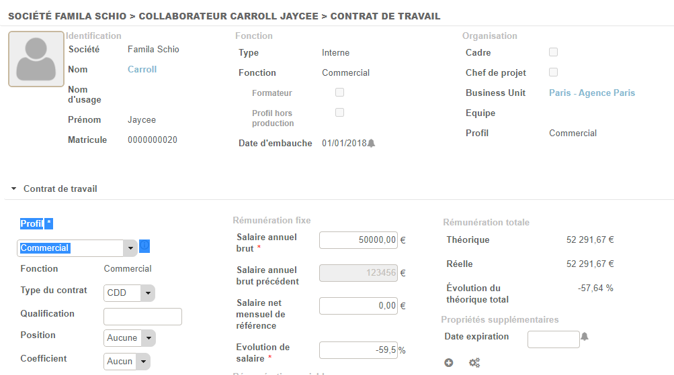Open the gears settings icon for properties
This screenshot has height=375, width=674.
(x=474, y=363)
